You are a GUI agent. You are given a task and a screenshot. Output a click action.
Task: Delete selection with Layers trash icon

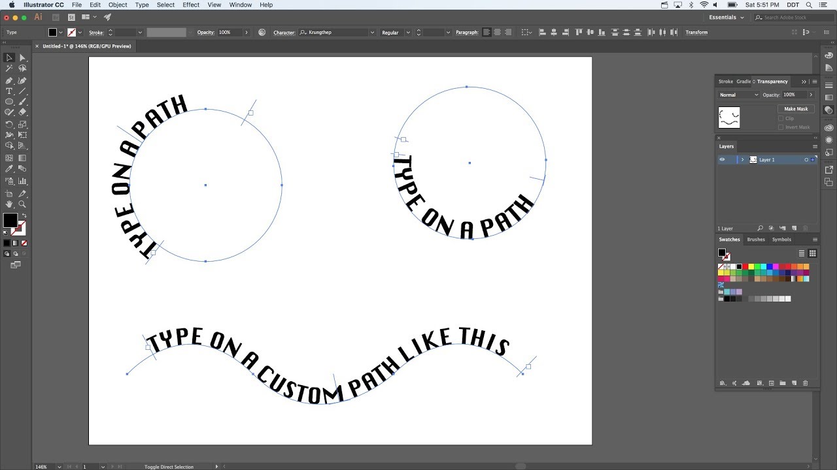pos(806,228)
